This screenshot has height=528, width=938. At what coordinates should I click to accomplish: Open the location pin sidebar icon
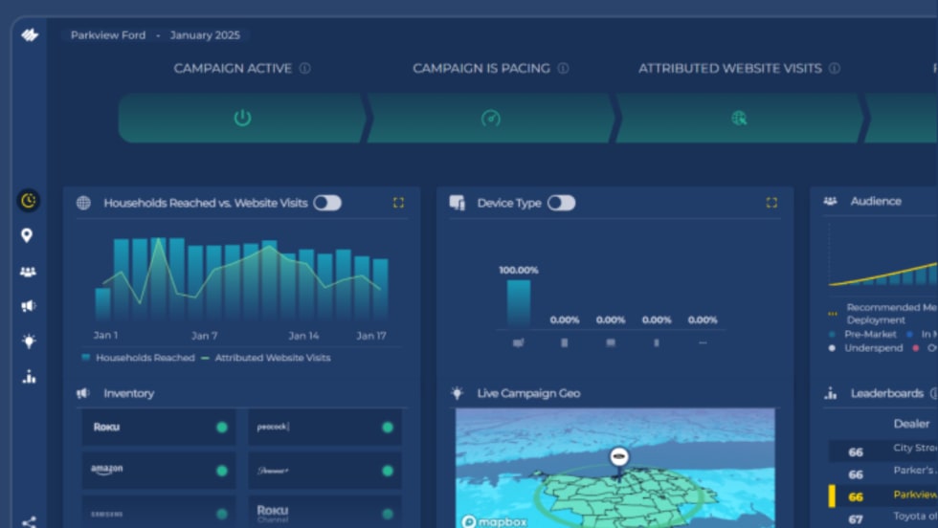27,235
